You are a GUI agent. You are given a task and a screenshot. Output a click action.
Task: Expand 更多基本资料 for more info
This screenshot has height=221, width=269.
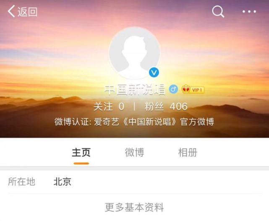[134, 208]
